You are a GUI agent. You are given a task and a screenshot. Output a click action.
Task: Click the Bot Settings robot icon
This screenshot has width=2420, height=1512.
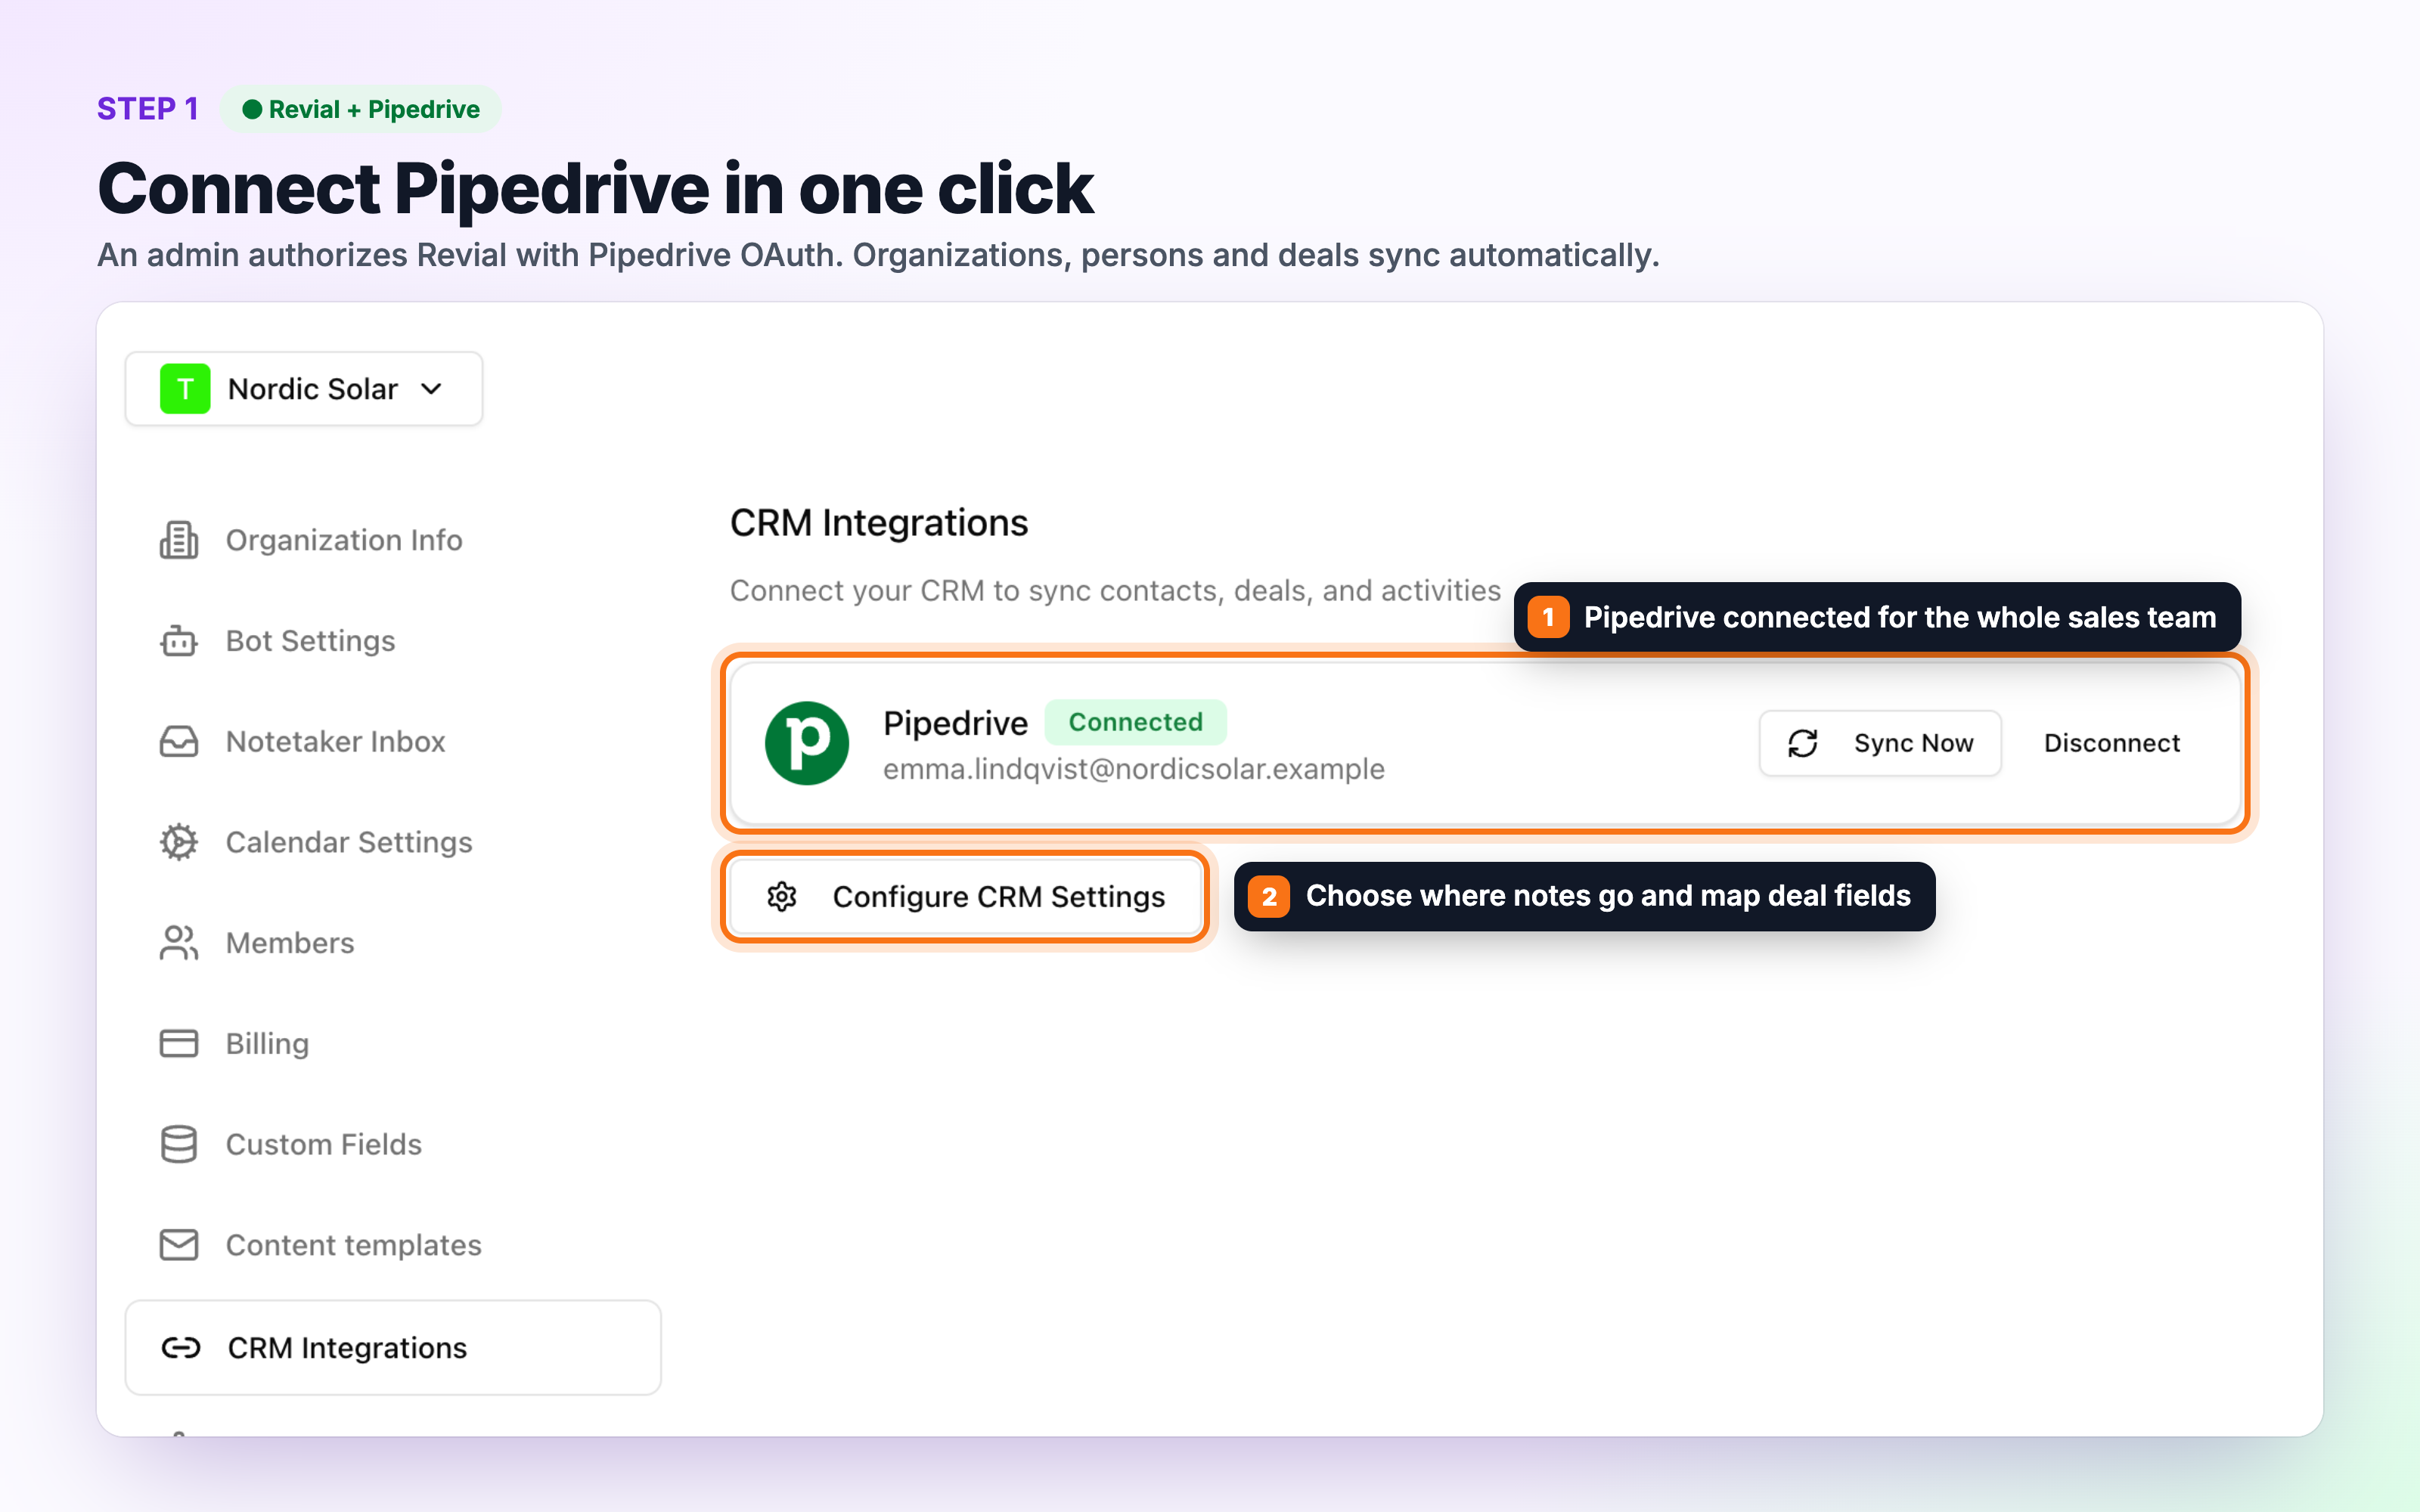179,641
